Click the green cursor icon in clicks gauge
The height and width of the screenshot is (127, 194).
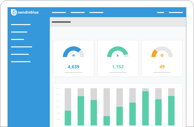pyautogui.click(x=118, y=55)
